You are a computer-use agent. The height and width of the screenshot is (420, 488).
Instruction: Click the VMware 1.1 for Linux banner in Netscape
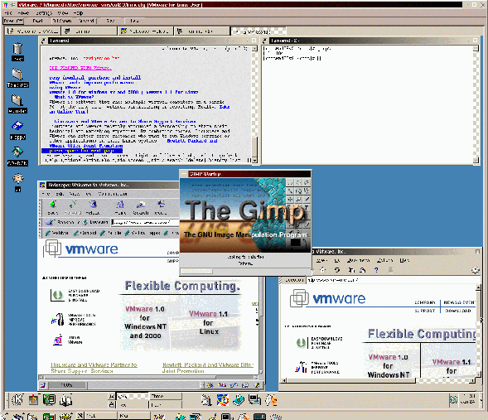(208, 322)
